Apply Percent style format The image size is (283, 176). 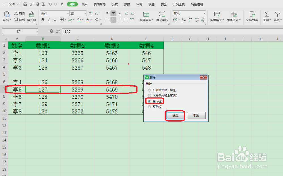tap(184, 20)
